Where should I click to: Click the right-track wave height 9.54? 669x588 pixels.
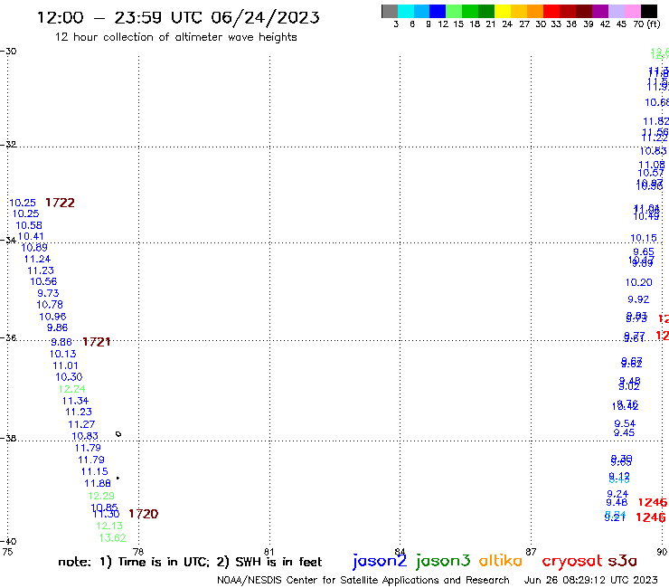pos(625,423)
